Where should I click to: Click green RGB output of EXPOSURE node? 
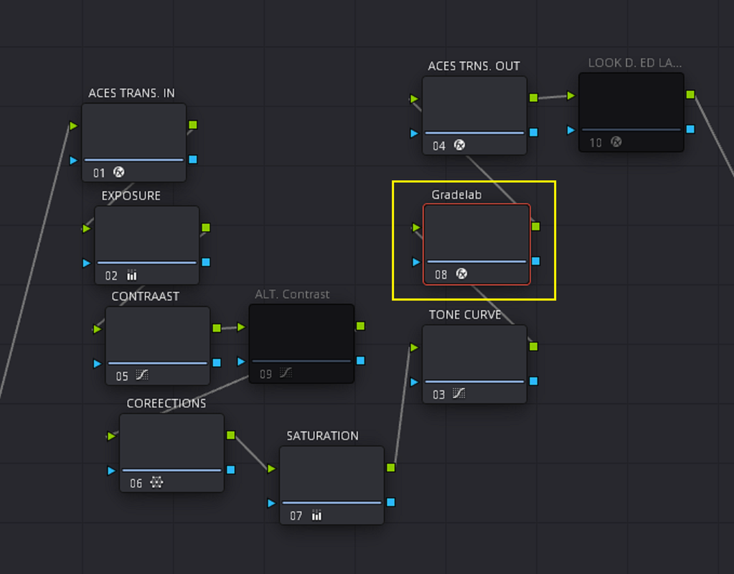(x=206, y=227)
